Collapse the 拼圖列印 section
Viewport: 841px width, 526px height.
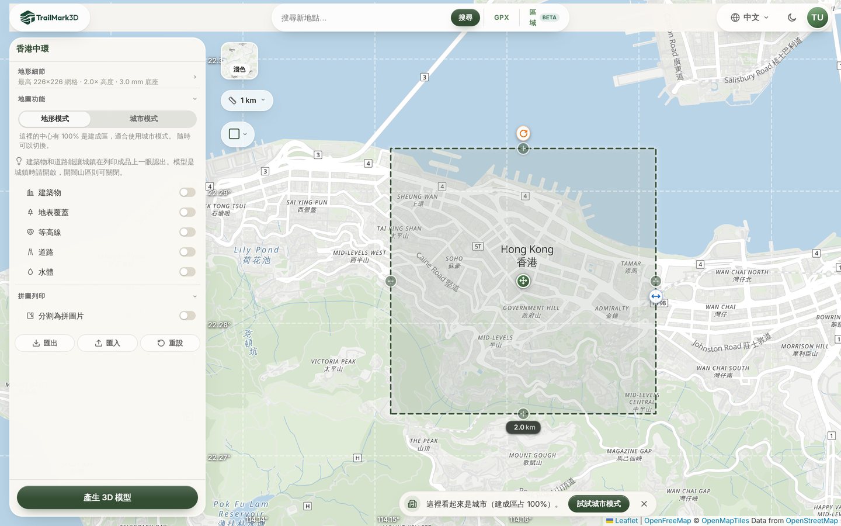coord(194,296)
